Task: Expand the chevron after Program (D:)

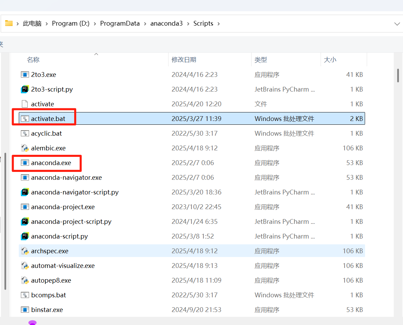Action: click(x=95, y=24)
